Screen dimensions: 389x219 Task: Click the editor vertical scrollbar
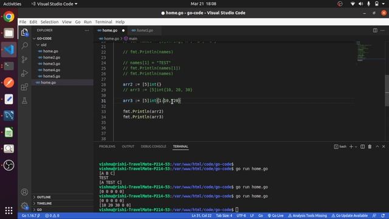[x=387, y=91]
